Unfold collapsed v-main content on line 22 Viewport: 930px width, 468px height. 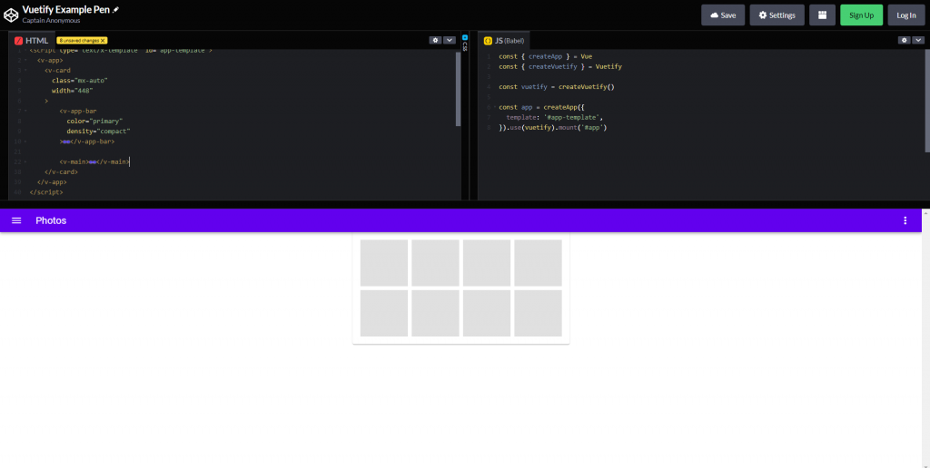click(x=93, y=161)
